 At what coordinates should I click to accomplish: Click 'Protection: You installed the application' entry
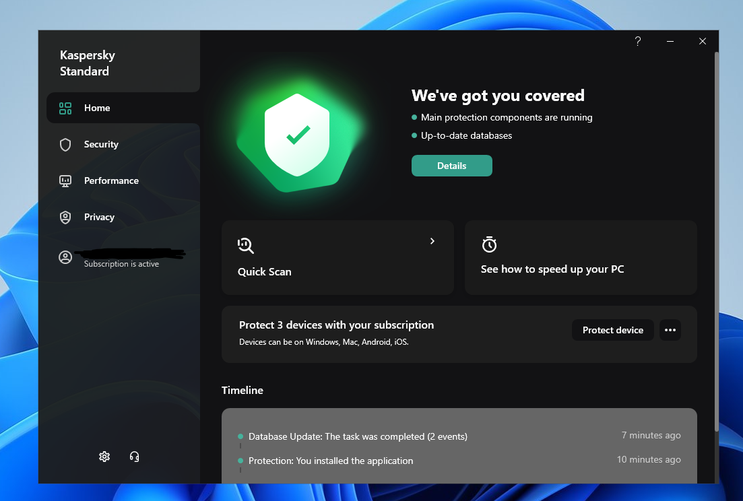pyautogui.click(x=331, y=461)
